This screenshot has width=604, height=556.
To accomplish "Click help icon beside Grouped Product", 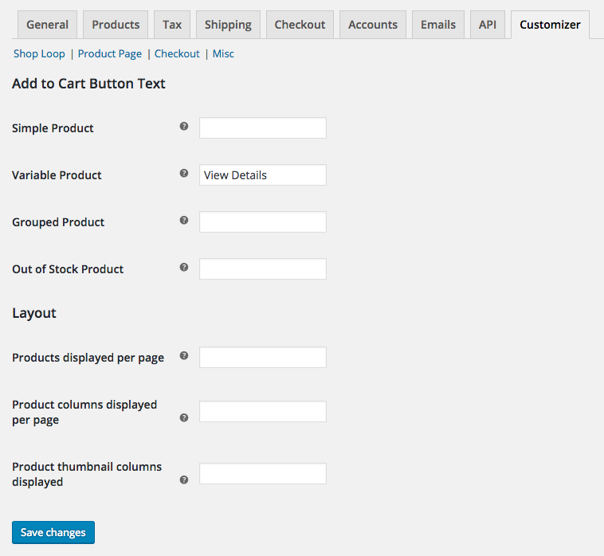I will (184, 221).
